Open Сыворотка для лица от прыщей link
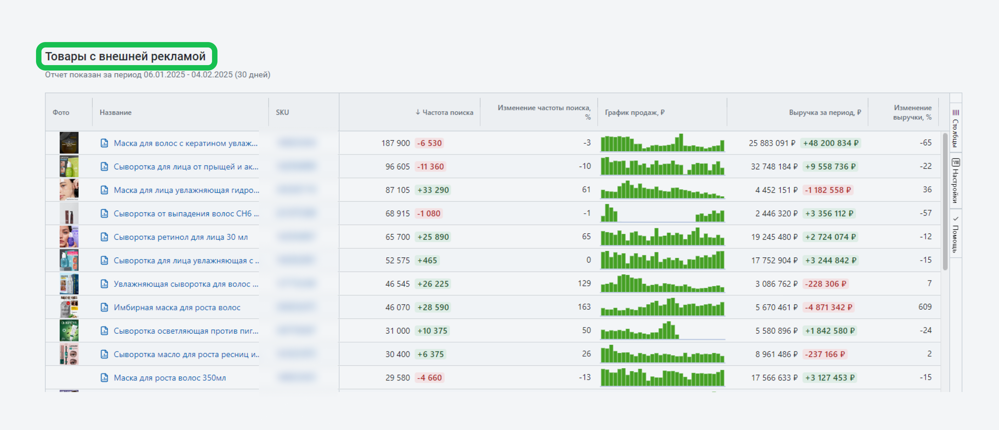Viewport: 999px width, 430px height. tap(186, 167)
